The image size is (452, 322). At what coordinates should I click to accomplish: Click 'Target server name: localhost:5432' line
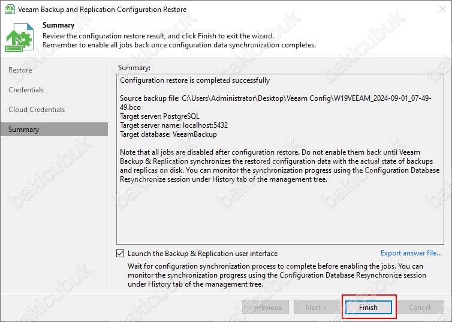(174, 125)
